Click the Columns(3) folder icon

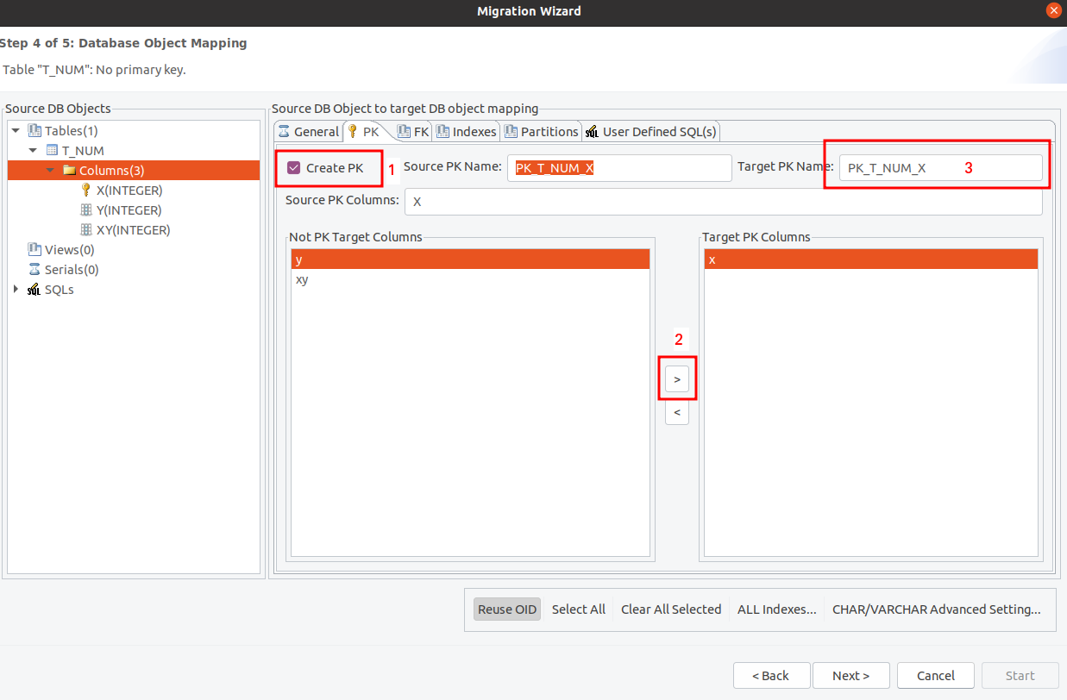[x=69, y=171]
